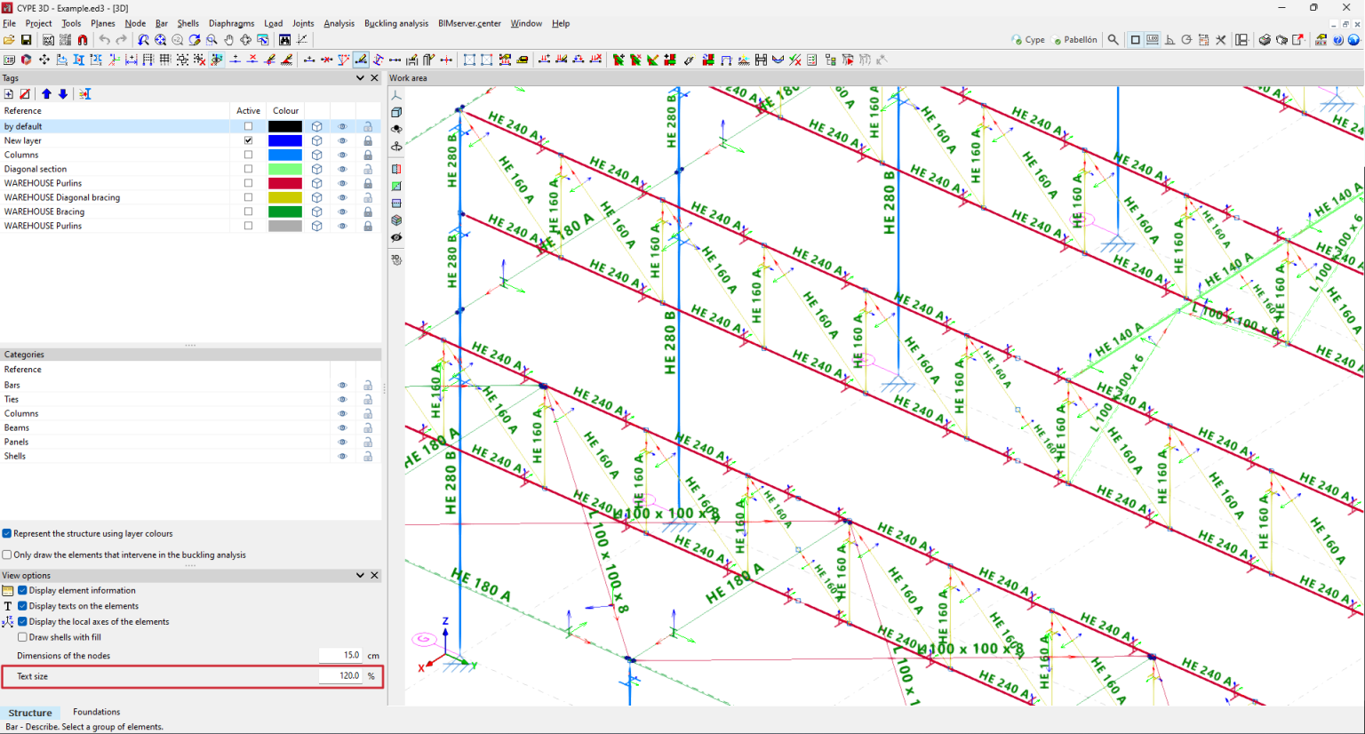The width and height of the screenshot is (1365, 734).
Task: Enable Draw shells with fill
Action: (22, 637)
